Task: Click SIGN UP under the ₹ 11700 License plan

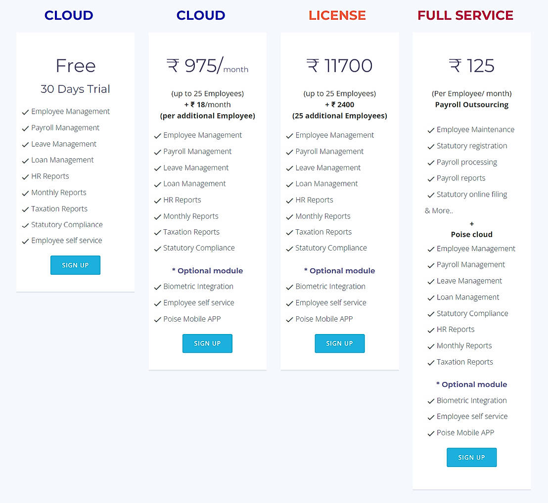Action: tap(340, 343)
